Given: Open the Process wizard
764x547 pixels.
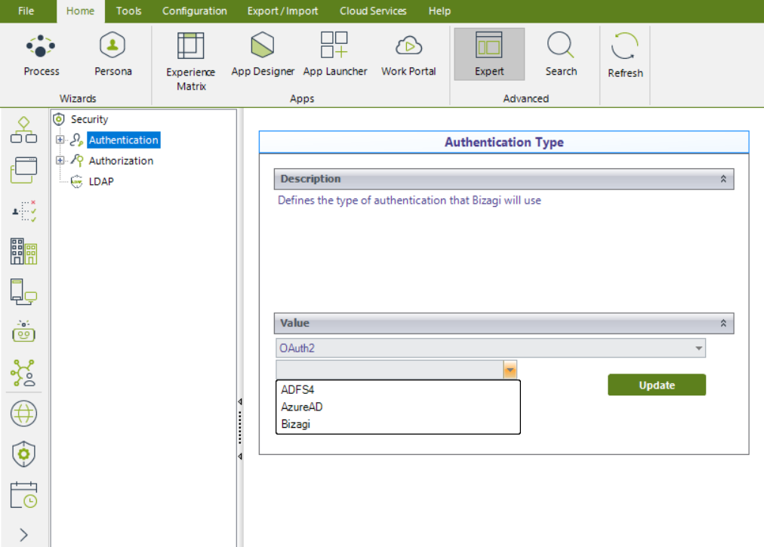Looking at the screenshot, I should tap(42, 54).
